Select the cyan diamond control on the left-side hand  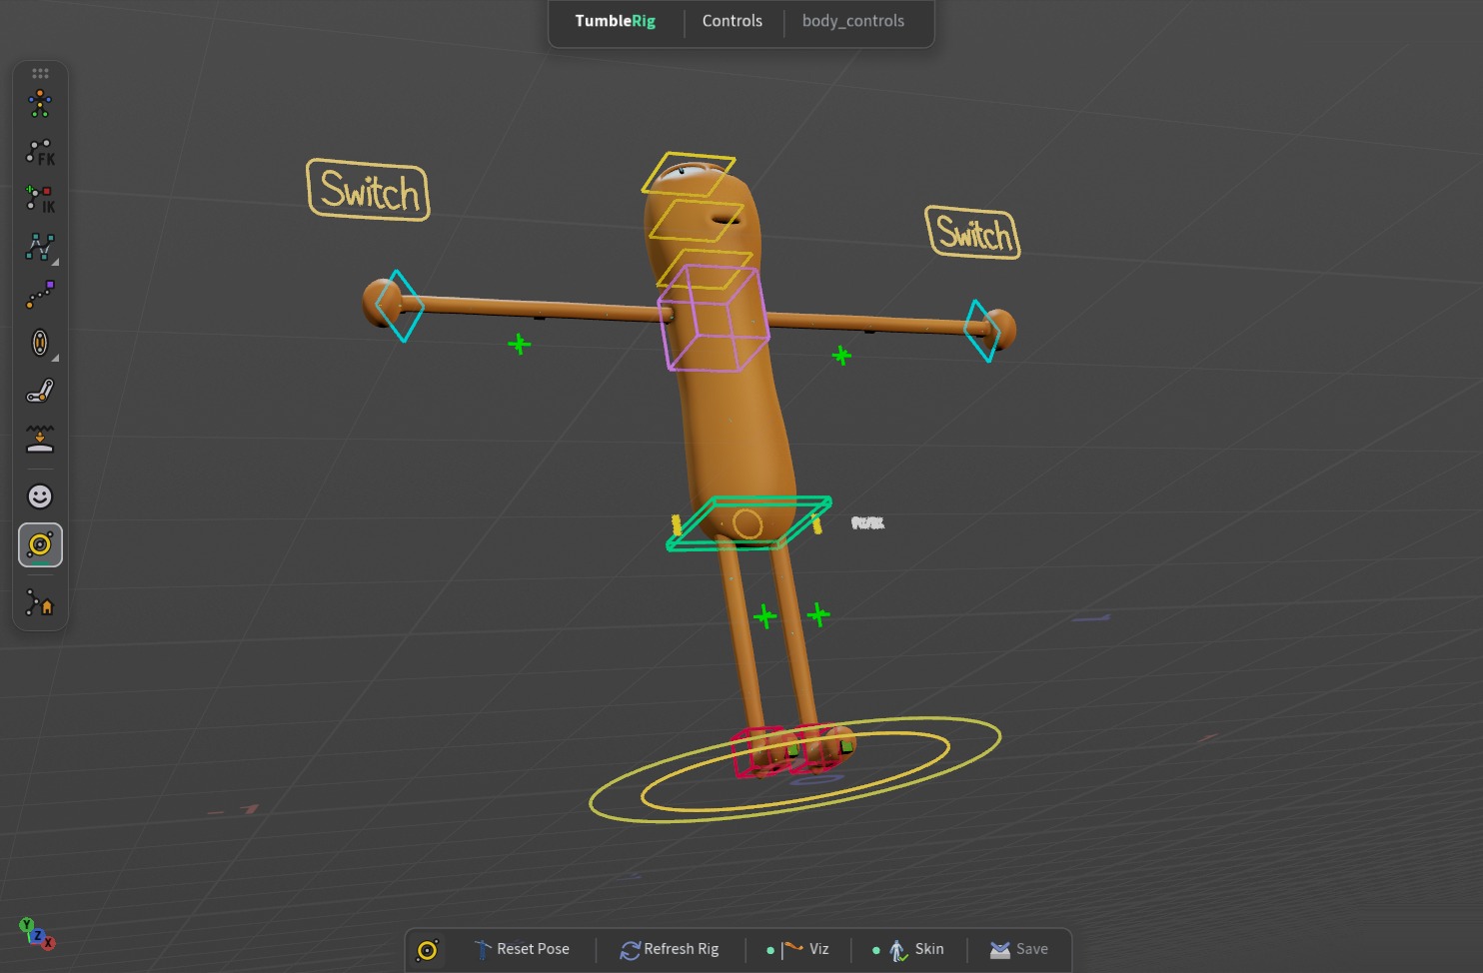click(x=400, y=306)
